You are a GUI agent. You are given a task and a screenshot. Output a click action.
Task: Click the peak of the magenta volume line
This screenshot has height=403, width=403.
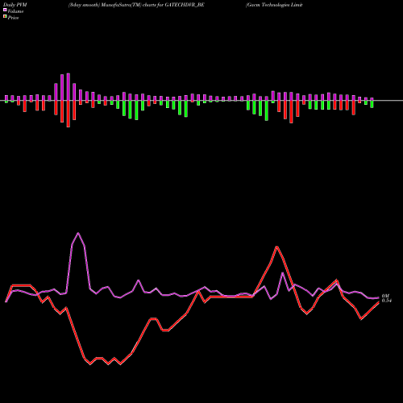(x=78, y=233)
